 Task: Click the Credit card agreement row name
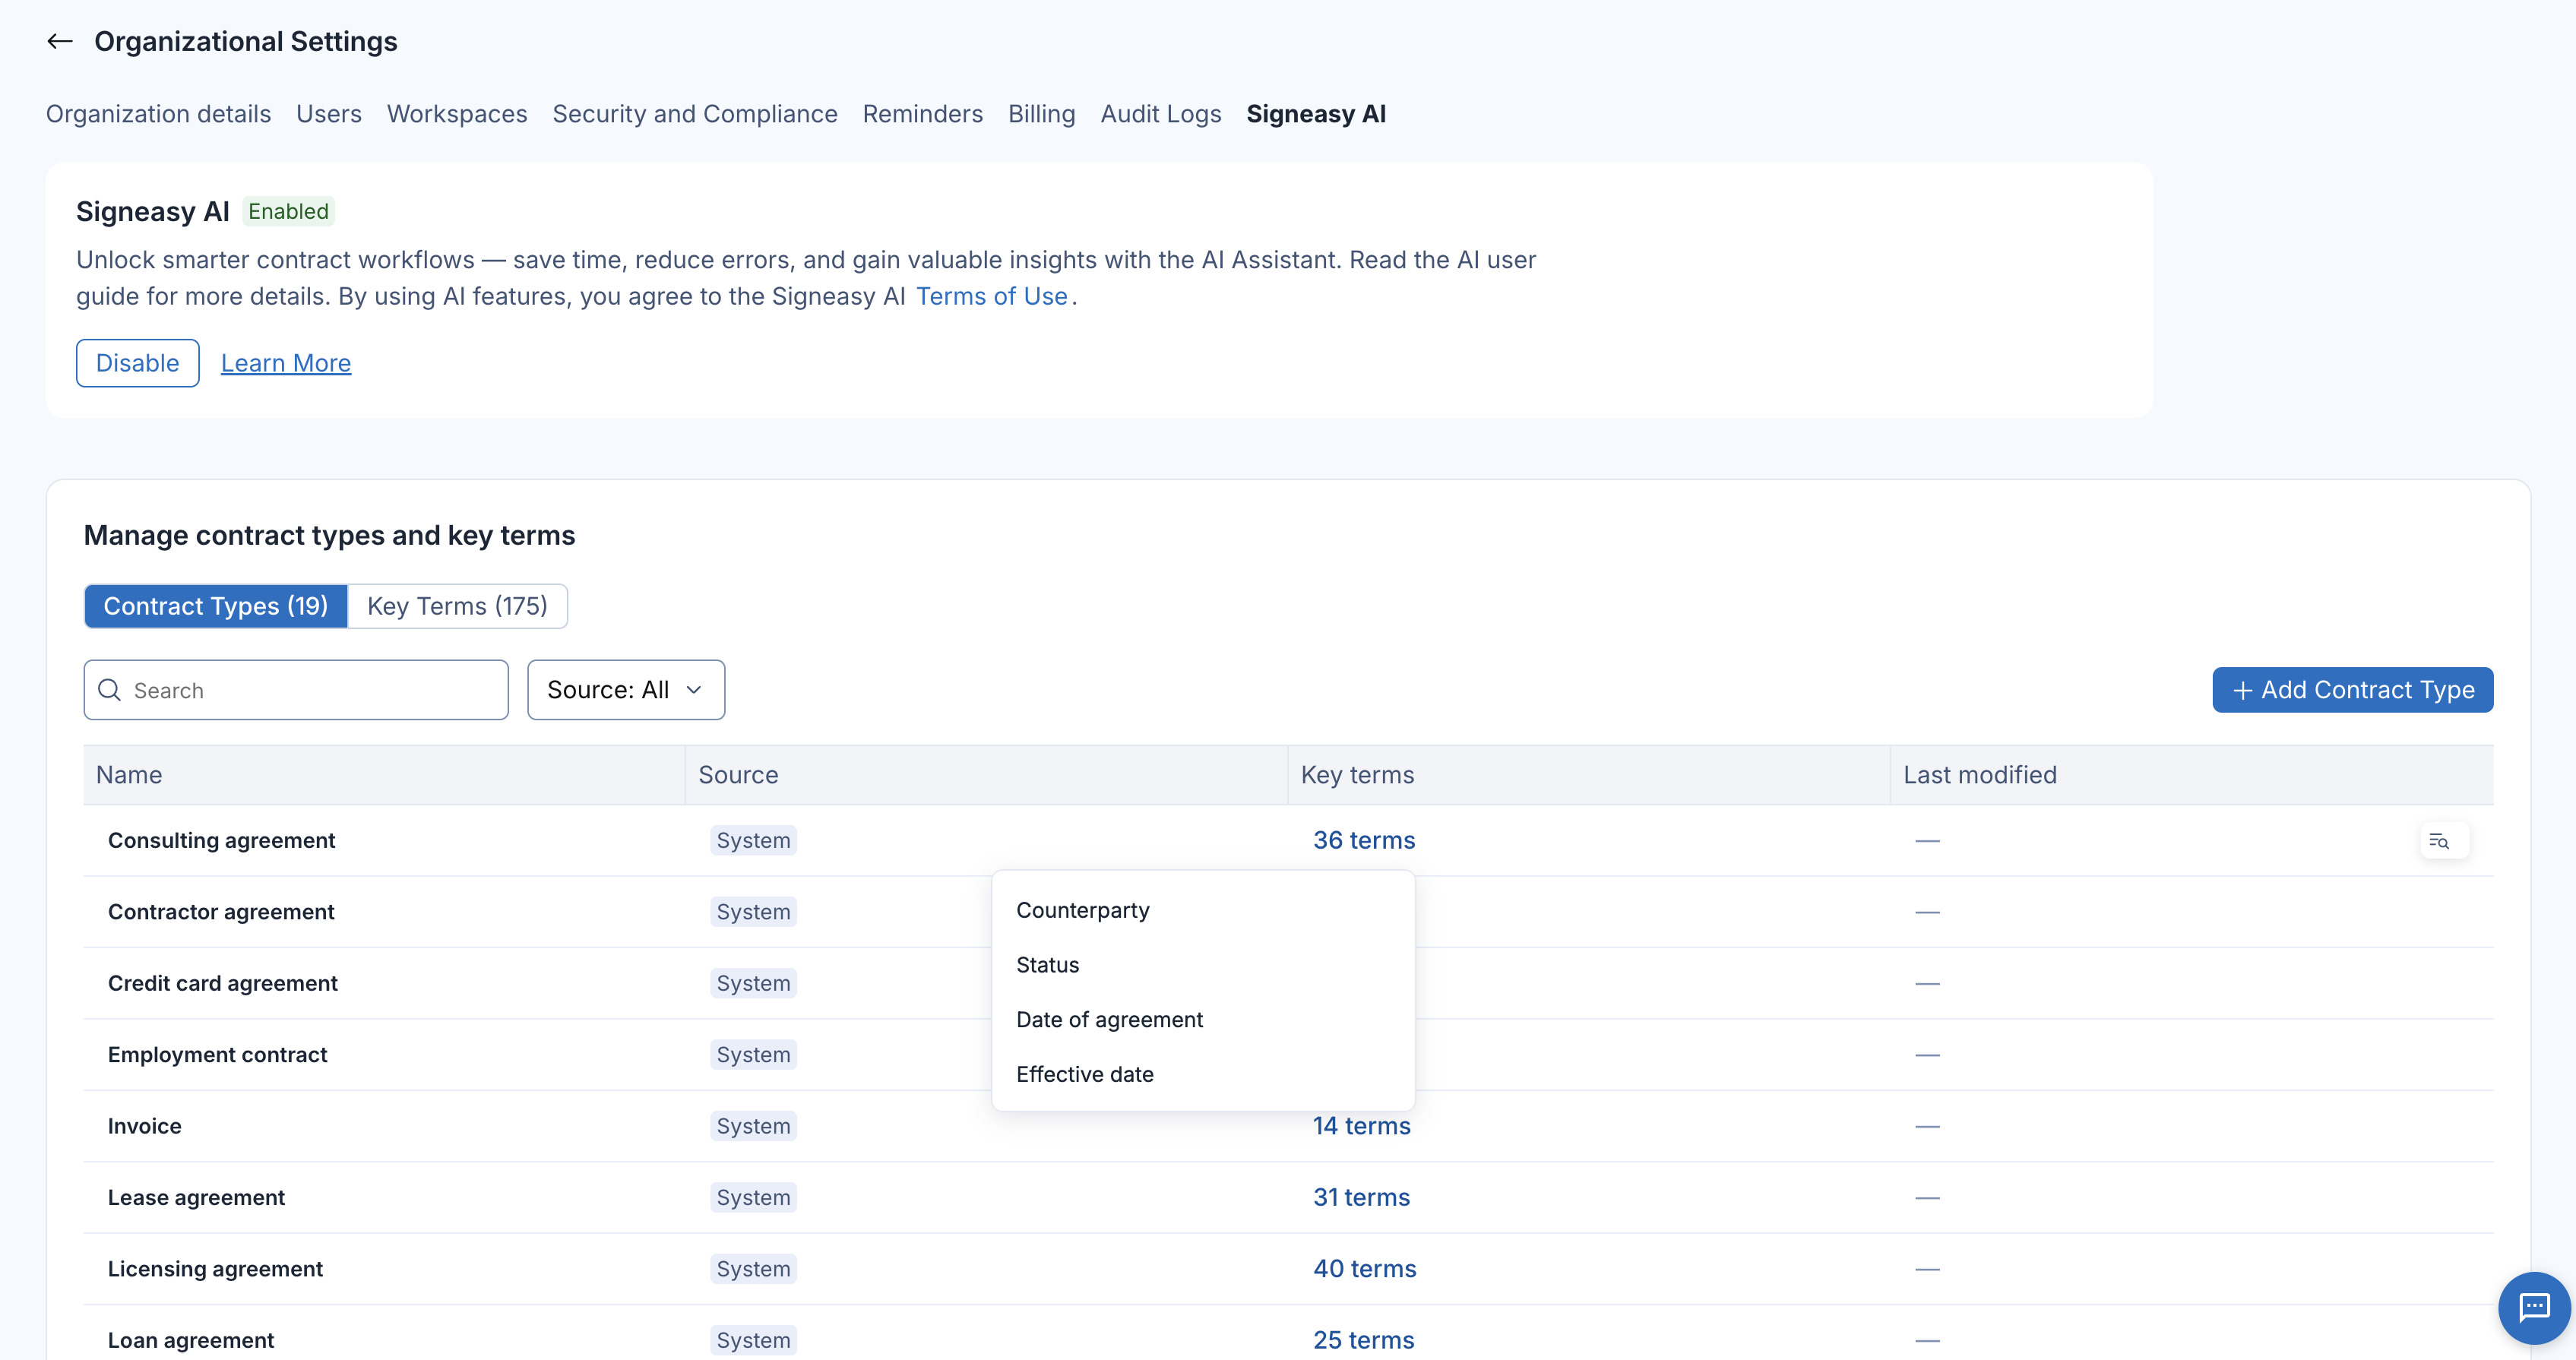[x=223, y=984]
